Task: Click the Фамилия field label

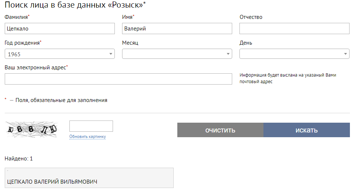Action: coord(16,17)
